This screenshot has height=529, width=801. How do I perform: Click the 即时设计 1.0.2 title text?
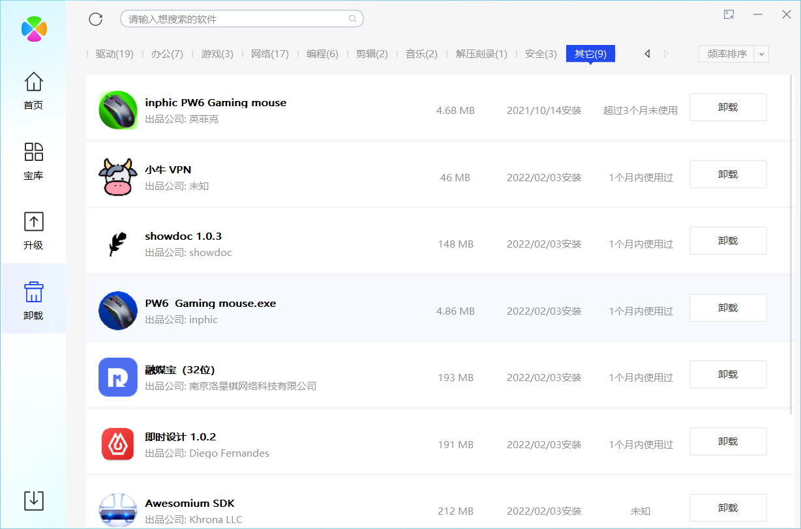(180, 436)
